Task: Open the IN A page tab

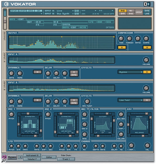Action: tap(40, 22)
